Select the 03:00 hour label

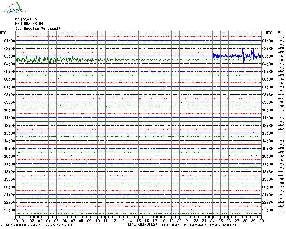[x=10, y=56]
